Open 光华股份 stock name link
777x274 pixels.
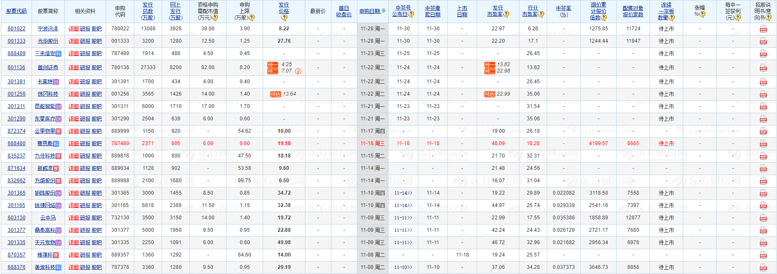[x=48, y=41]
